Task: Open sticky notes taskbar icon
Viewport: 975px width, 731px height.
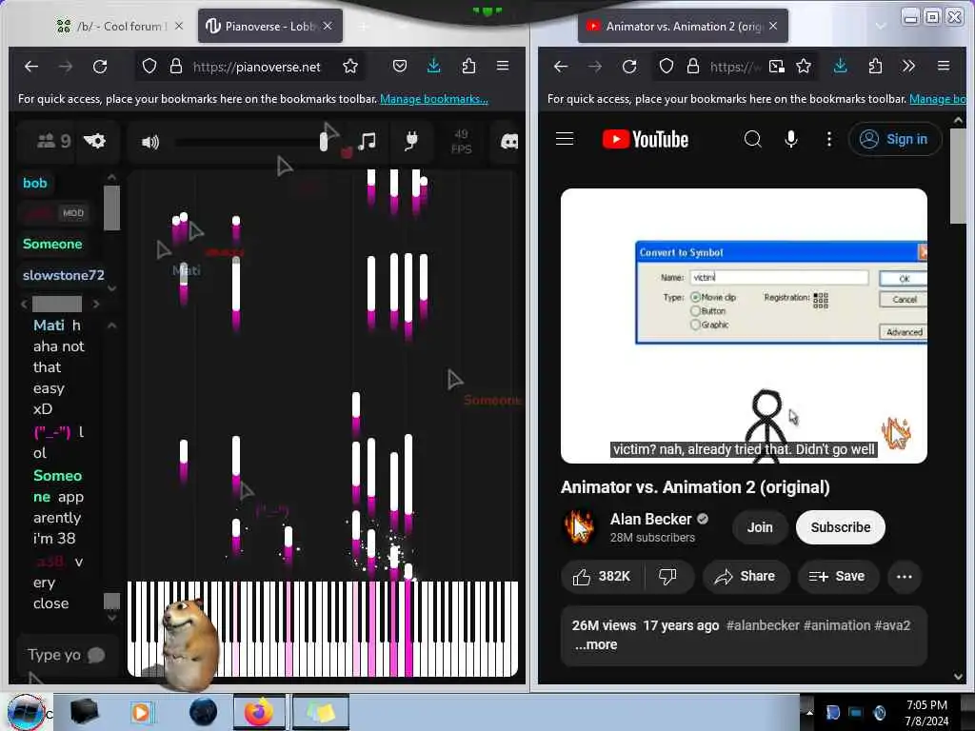Action: coord(320,712)
